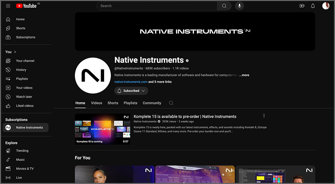Open Native Instruments under Subscriptions sidebar

[26, 128]
